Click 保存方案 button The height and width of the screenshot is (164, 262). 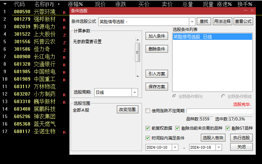157,87
